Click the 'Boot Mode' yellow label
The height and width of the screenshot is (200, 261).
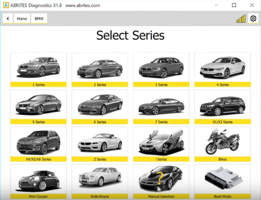point(222,196)
